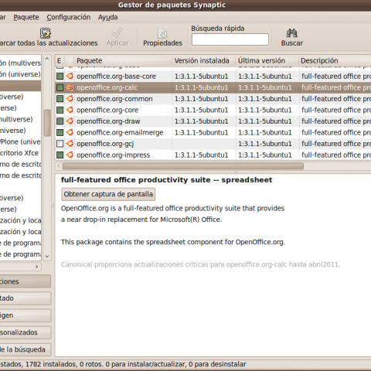The image size is (371, 371).
Task: Click the Ubuntu logo icon next to openoffice.org-draw
Action: [x=70, y=121]
